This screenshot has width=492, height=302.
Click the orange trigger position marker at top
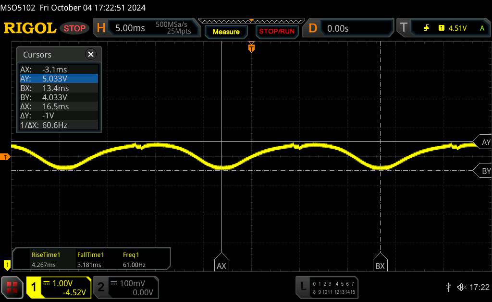251,48
